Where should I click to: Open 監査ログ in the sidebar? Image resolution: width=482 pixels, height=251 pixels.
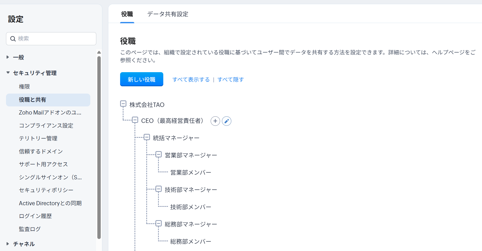30,229
